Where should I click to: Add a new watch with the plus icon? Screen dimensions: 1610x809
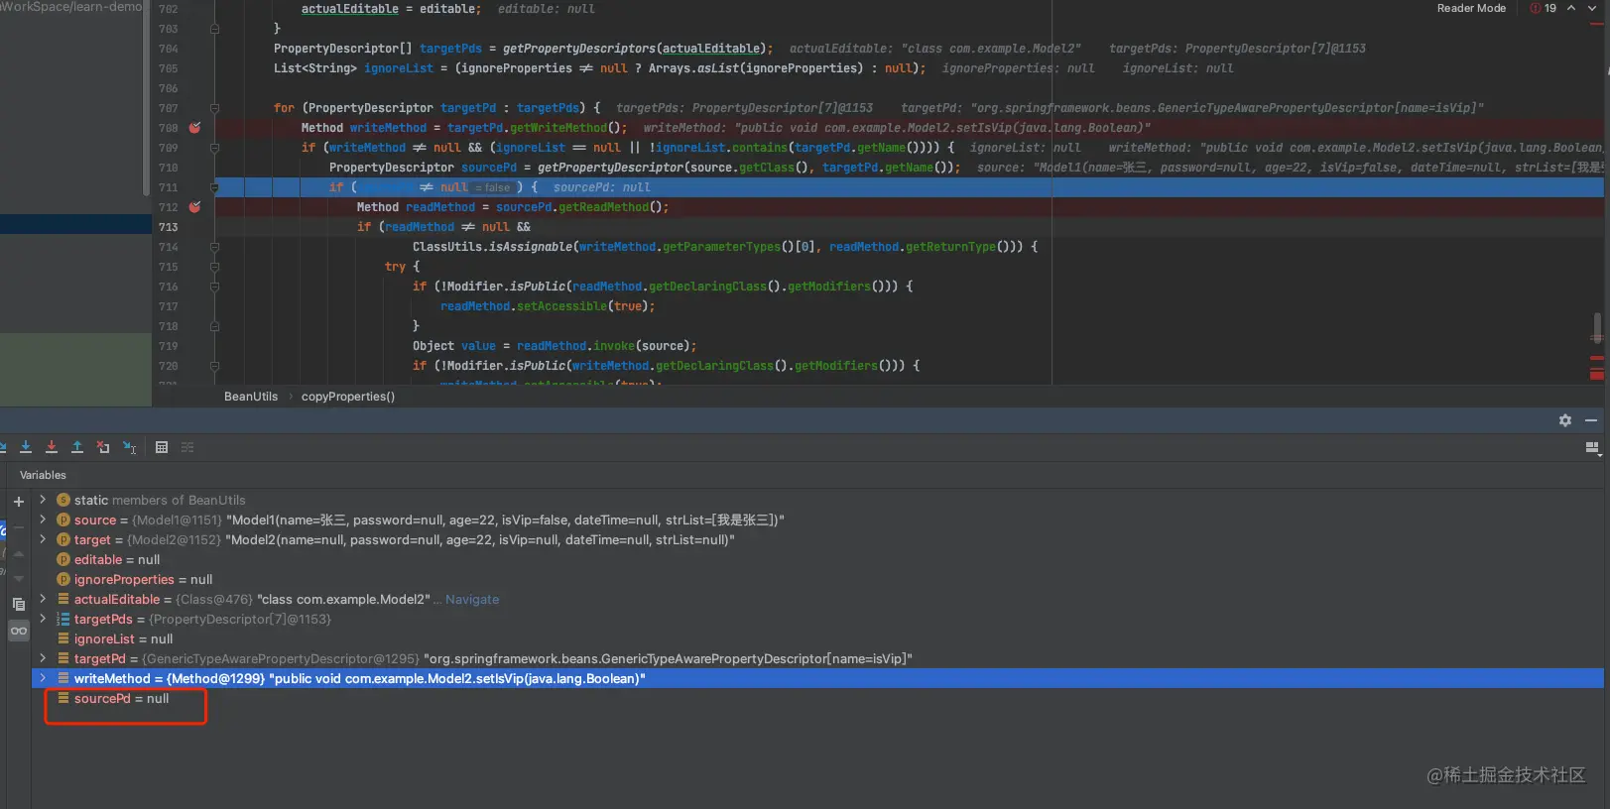click(18, 502)
